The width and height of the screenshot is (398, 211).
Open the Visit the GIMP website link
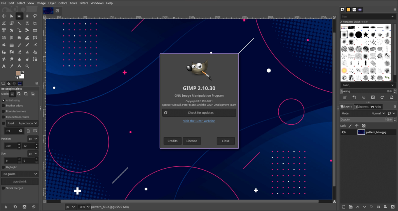tap(199, 121)
